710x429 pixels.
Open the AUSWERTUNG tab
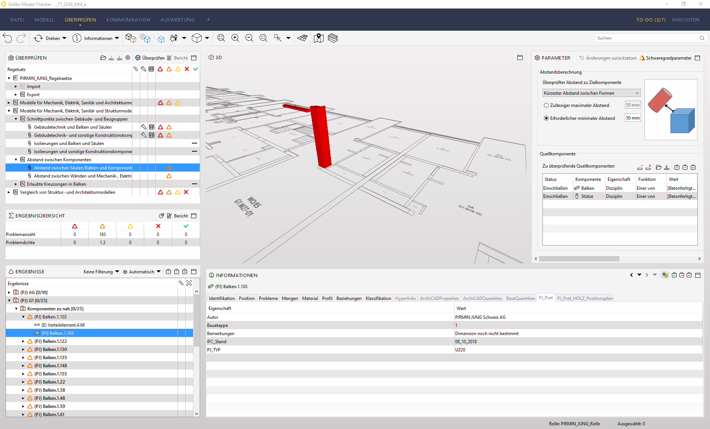coord(177,20)
